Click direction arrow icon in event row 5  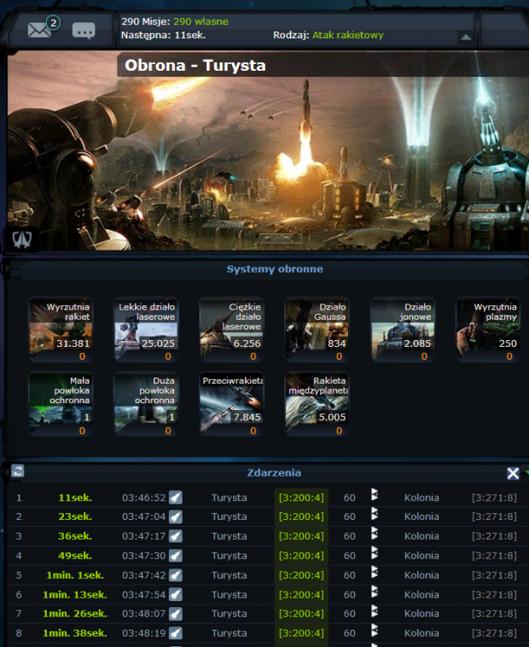tap(375, 572)
